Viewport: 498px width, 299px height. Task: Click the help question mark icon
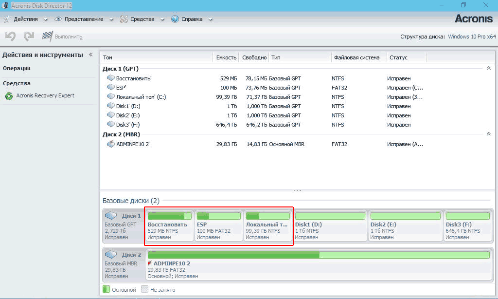[175, 19]
